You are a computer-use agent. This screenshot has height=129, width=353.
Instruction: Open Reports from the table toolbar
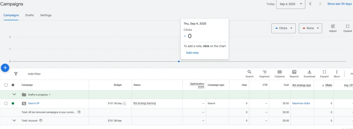294,74
